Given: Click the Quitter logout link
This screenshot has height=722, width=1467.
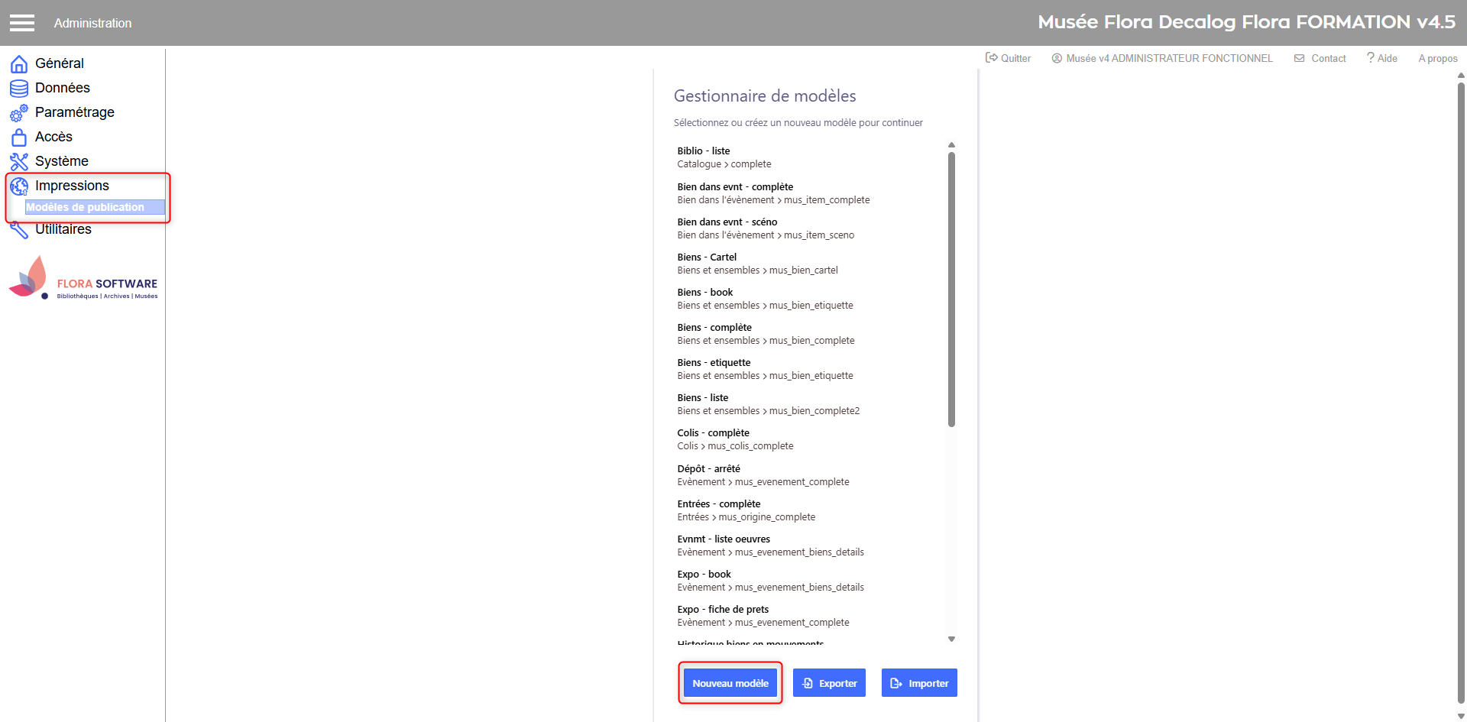Looking at the screenshot, I should (x=1009, y=58).
